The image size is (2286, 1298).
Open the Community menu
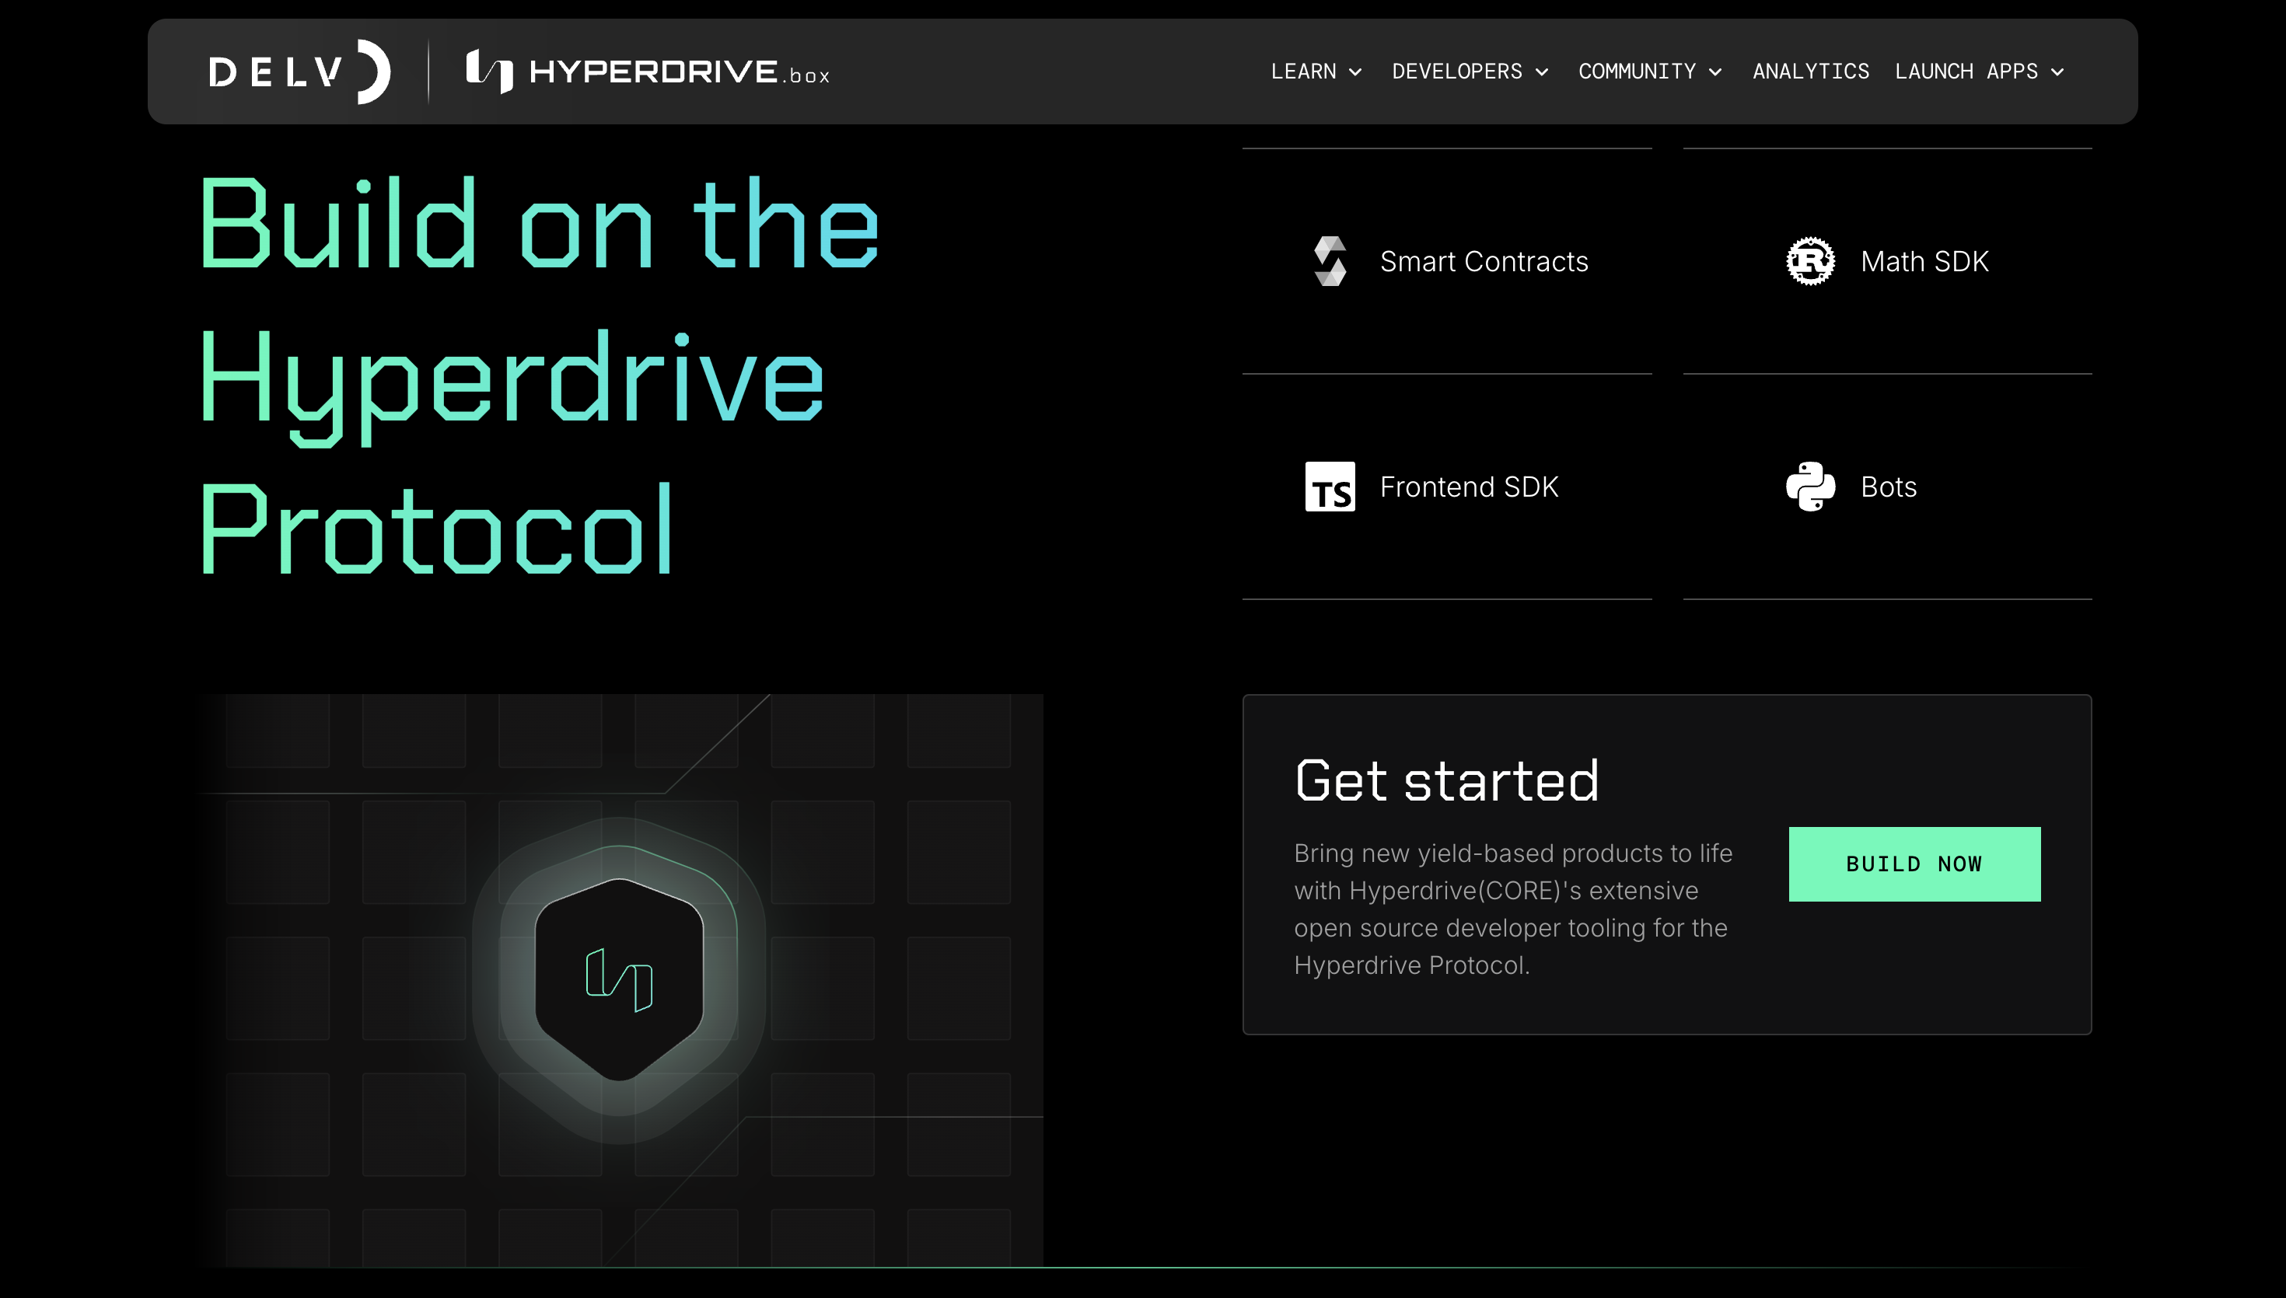[x=1649, y=72]
